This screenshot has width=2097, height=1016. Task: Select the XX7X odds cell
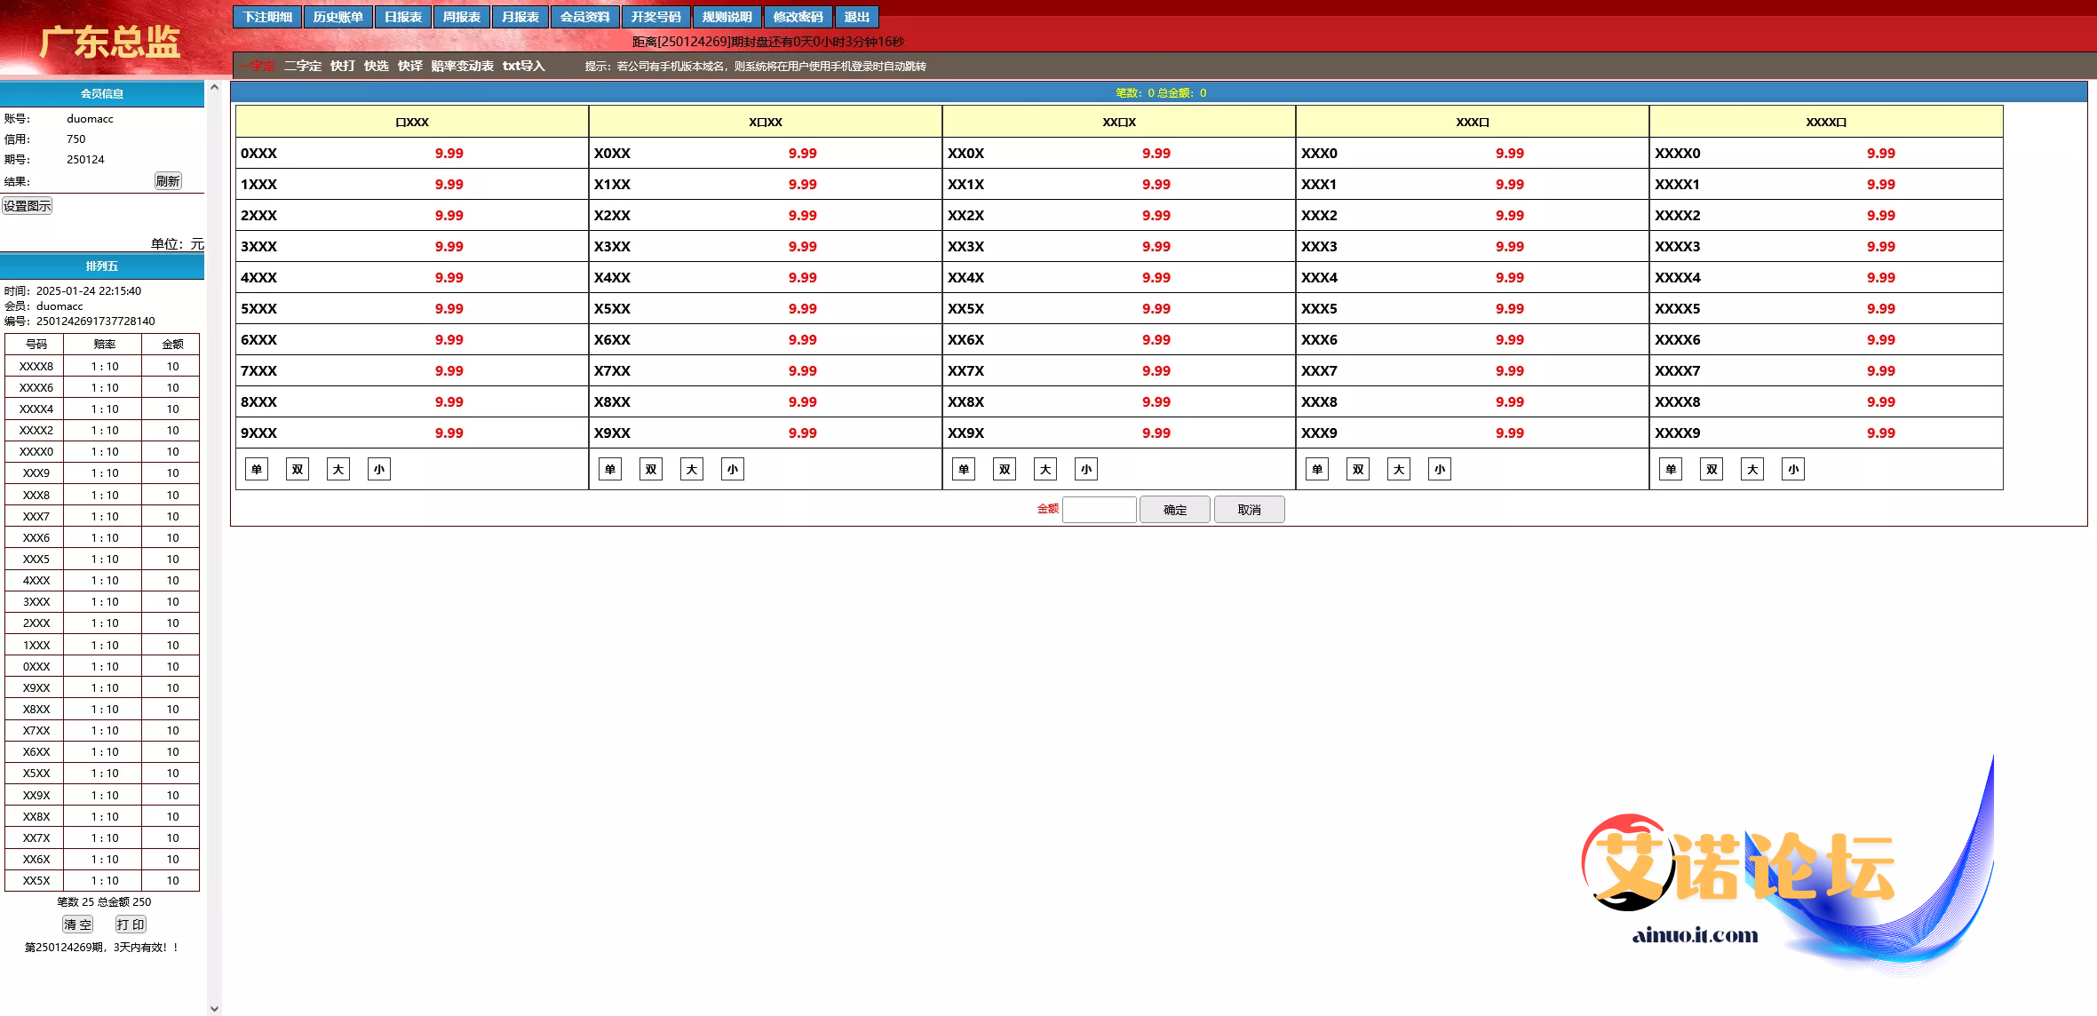pyautogui.click(x=1156, y=370)
